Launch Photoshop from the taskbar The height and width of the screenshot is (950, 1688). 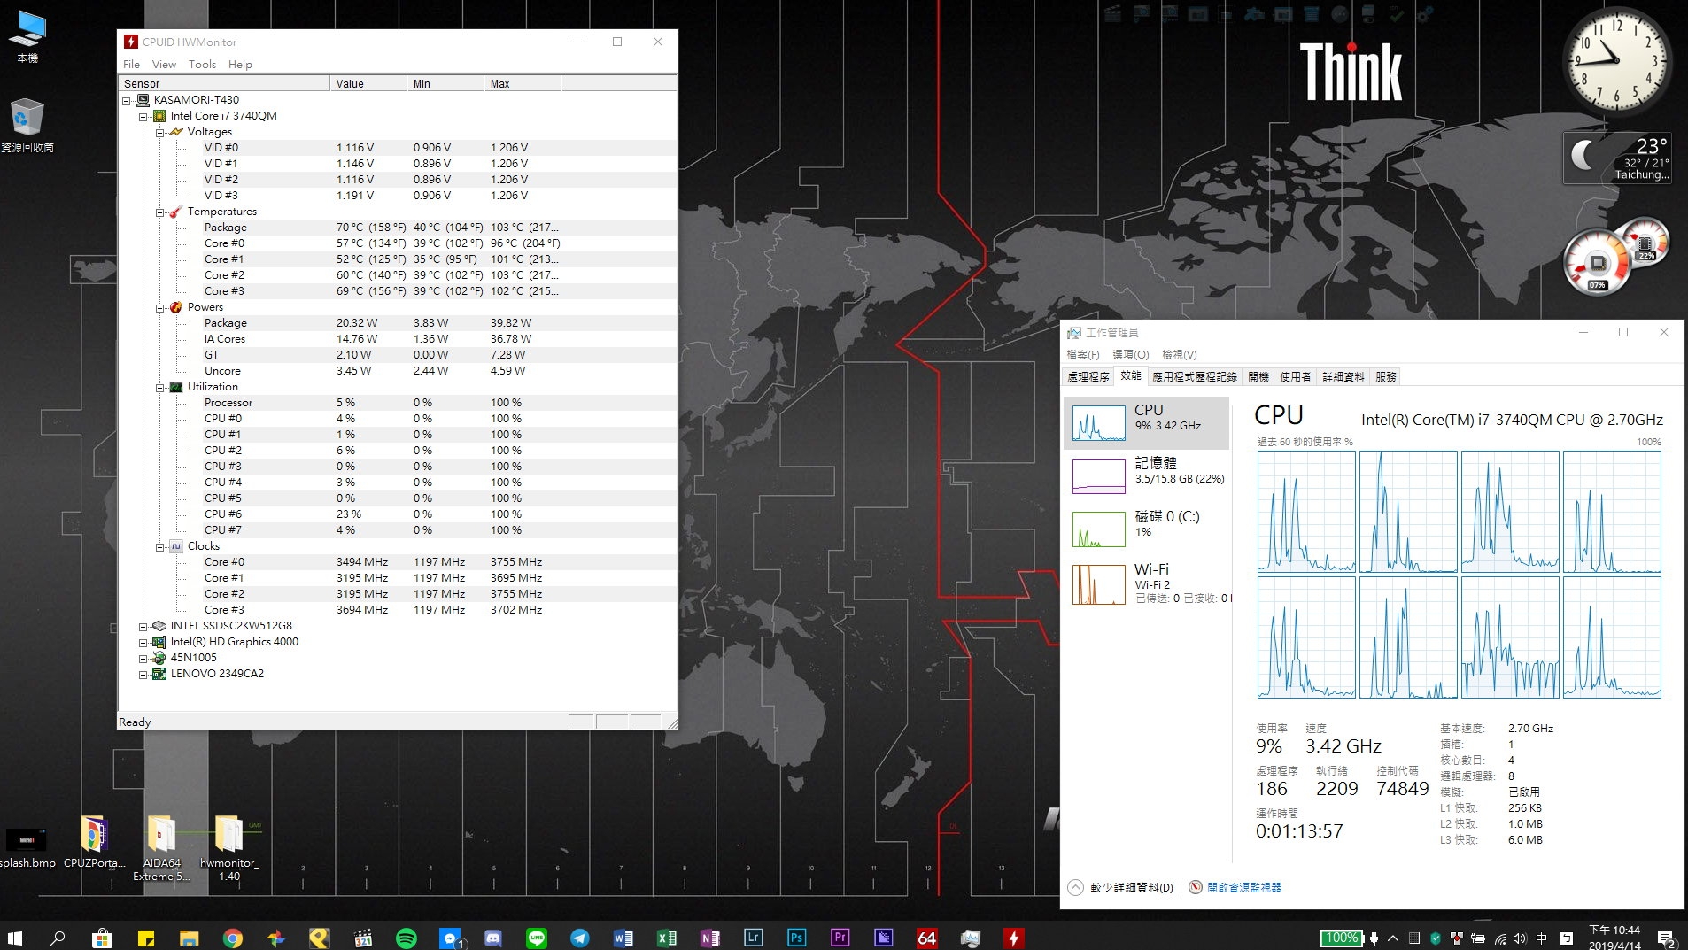coord(797,938)
